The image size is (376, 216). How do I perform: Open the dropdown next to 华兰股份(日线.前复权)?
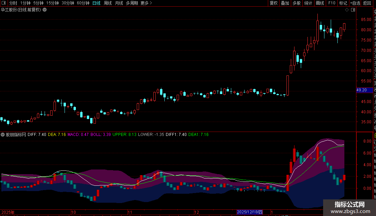[45, 10]
